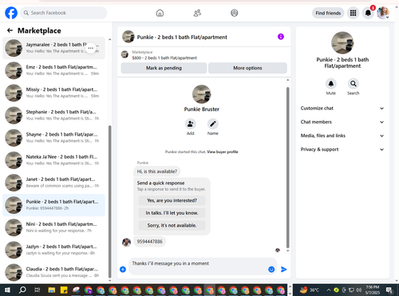
Task: Open the Nini conversation
Action: click(53, 227)
